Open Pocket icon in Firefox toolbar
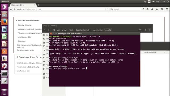170x96 pixels. coord(162,9)
